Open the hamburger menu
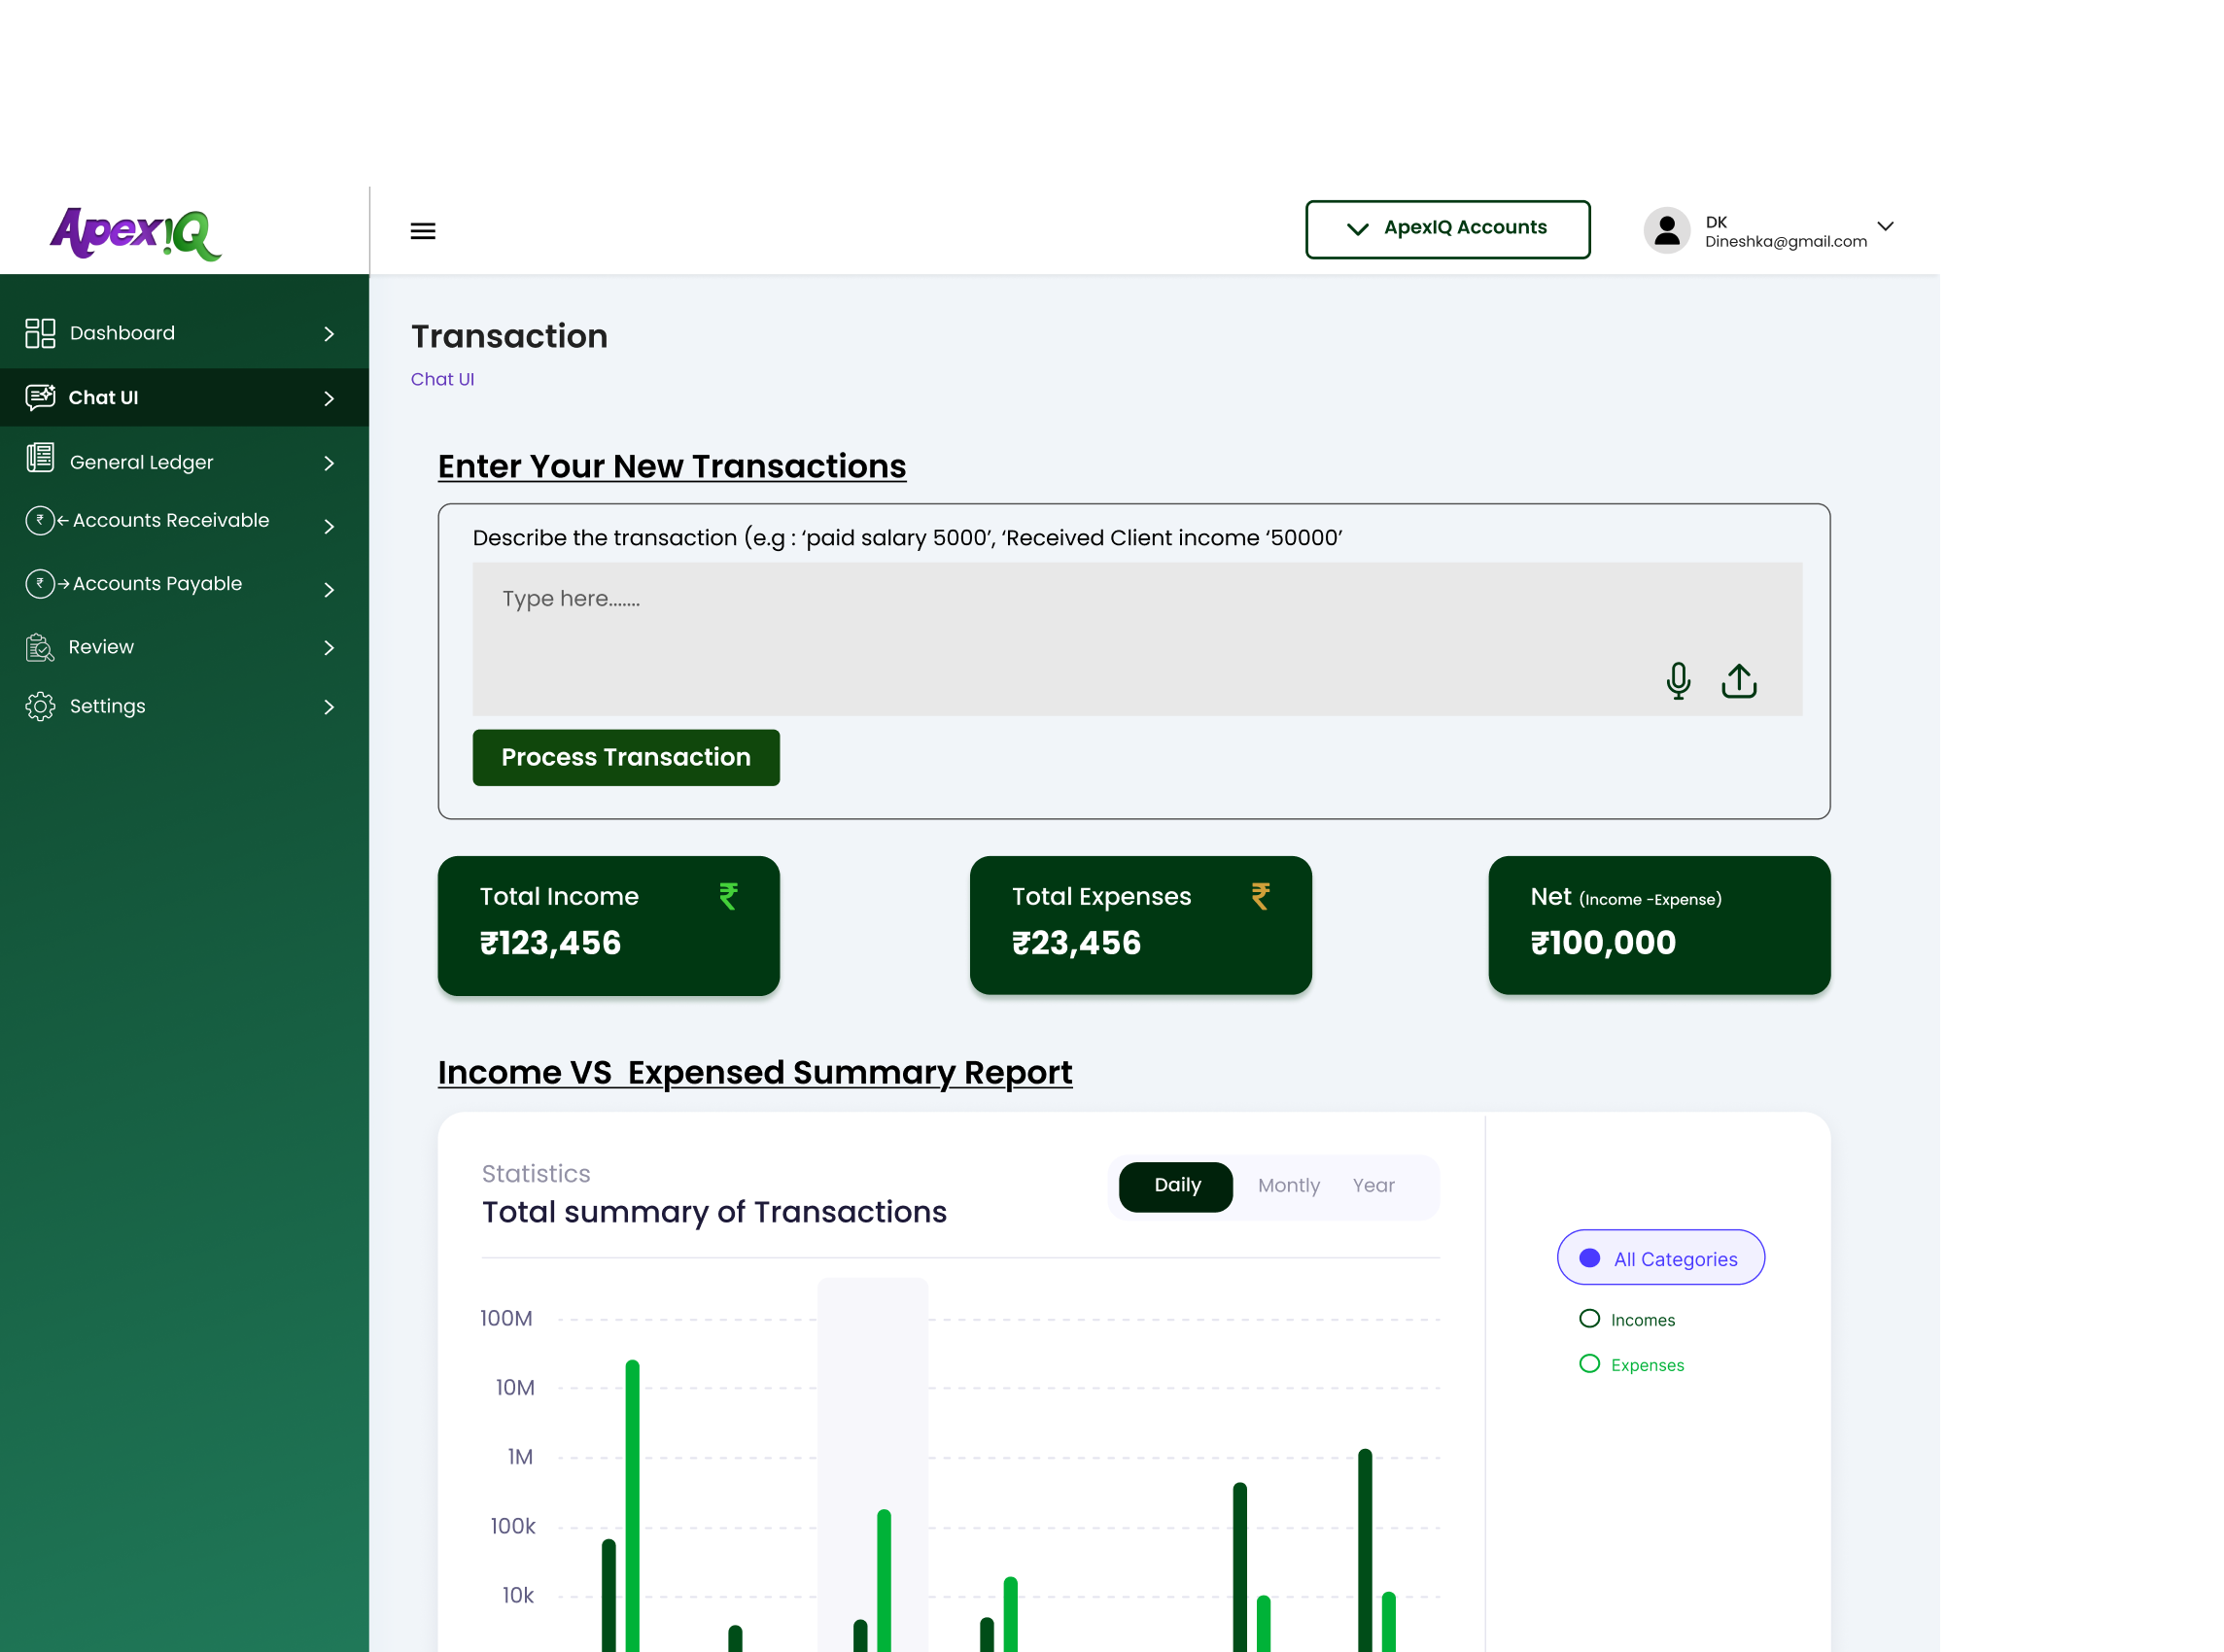The width and height of the screenshot is (2224, 1652). coord(423,230)
